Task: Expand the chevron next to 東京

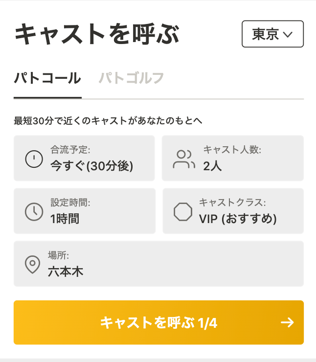Action: [x=288, y=35]
